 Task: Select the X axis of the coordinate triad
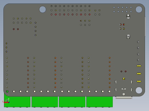[x=6, y=102]
